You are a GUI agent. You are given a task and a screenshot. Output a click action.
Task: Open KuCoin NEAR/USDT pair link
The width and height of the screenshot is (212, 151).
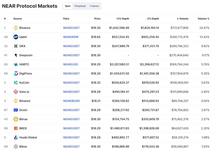click(71, 83)
